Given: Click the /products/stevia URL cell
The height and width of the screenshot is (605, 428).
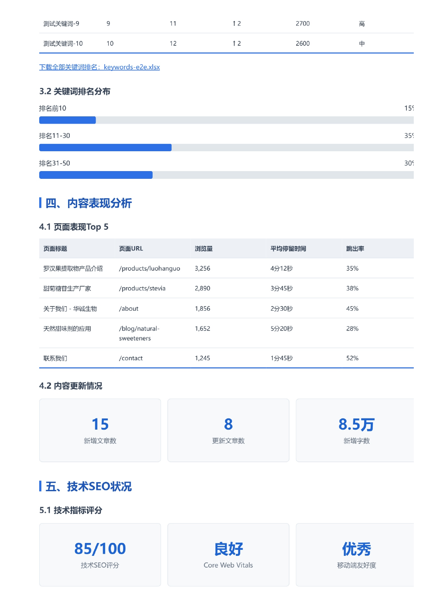Looking at the screenshot, I should point(142,288).
